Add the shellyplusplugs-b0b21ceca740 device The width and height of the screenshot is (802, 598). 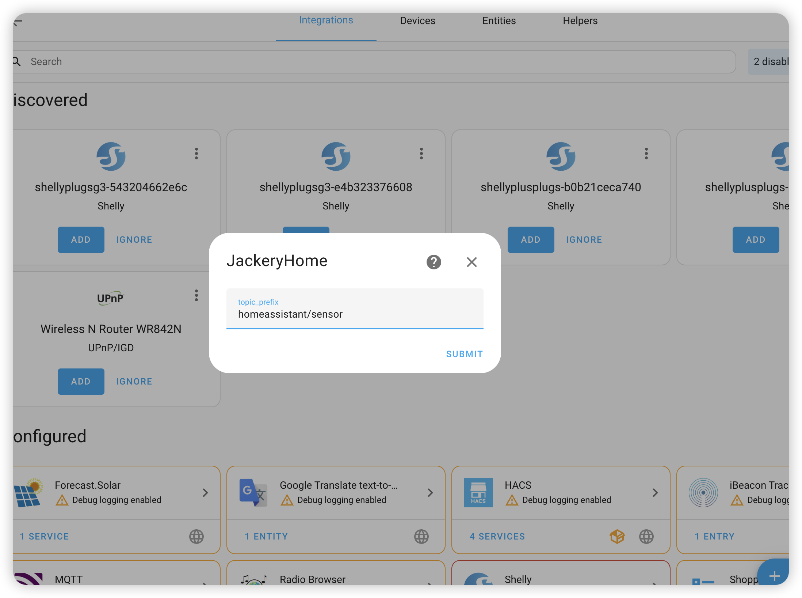coord(531,240)
